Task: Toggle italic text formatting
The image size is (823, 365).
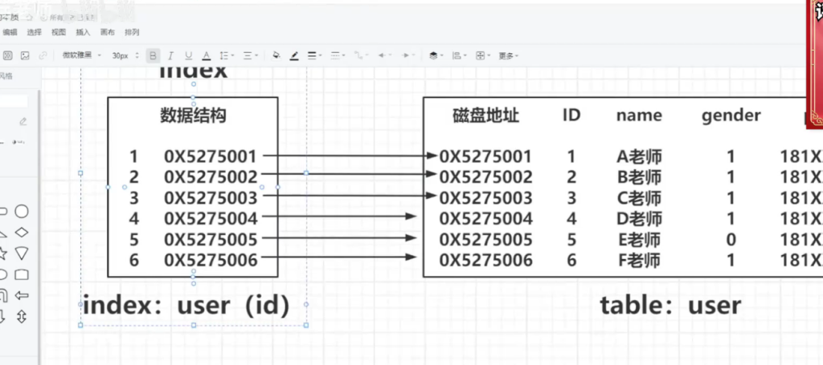Action: (170, 55)
